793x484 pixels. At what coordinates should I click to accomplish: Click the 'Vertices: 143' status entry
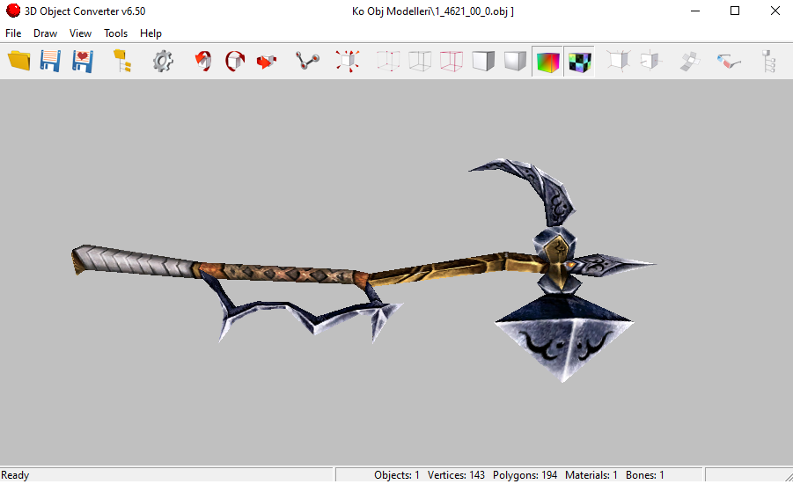click(x=456, y=475)
